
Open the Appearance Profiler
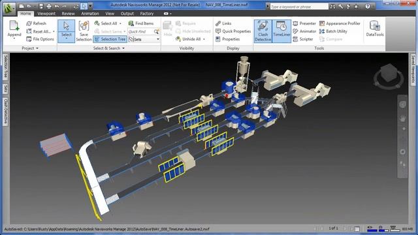[340, 23]
